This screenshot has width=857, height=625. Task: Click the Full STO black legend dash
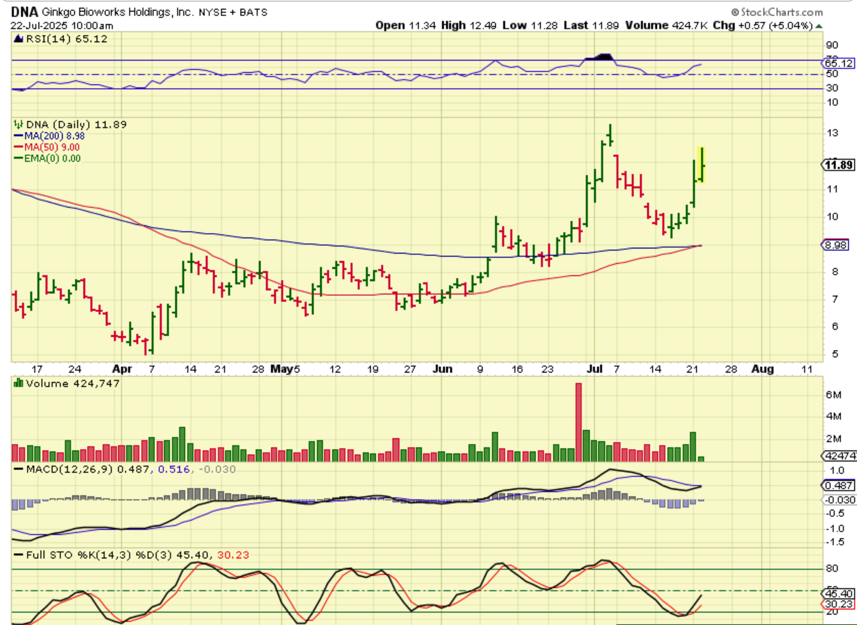pos(18,555)
